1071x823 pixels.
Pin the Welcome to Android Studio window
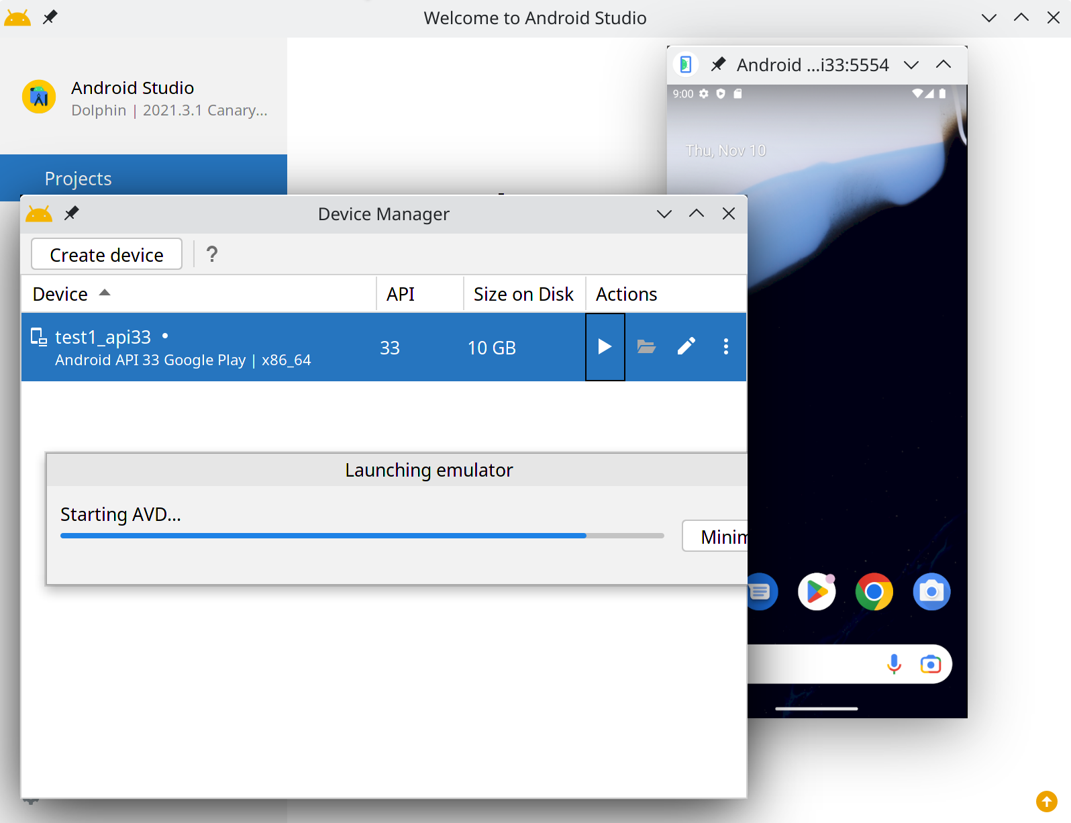click(x=50, y=17)
